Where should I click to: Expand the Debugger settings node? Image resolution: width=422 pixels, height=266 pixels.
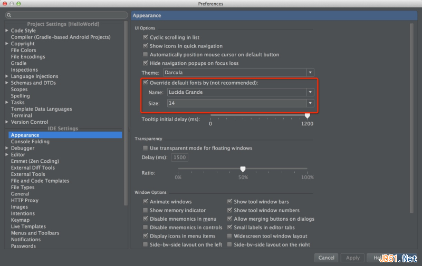click(x=7, y=148)
